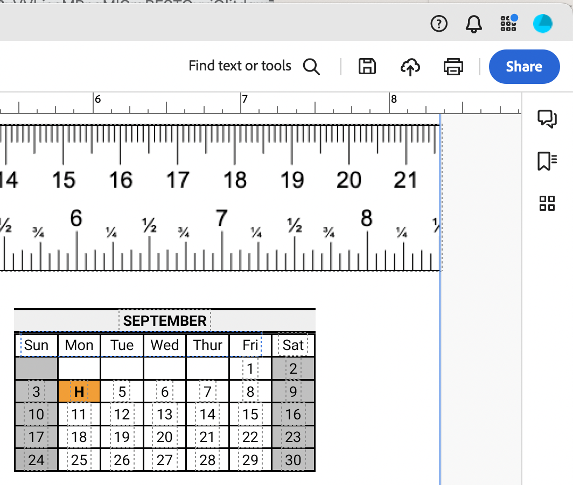This screenshot has width=573, height=485.
Task: Select September 15 in the calendar
Action: pyautogui.click(x=250, y=415)
